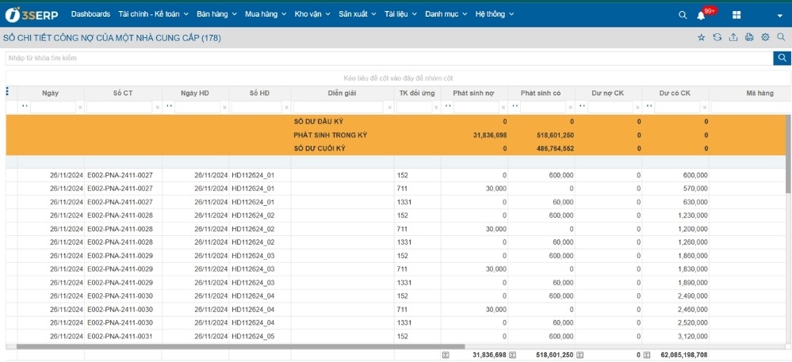Click the summary sigma icon for Phát sinh có
The width and height of the screenshot is (792, 362).
pos(512,355)
